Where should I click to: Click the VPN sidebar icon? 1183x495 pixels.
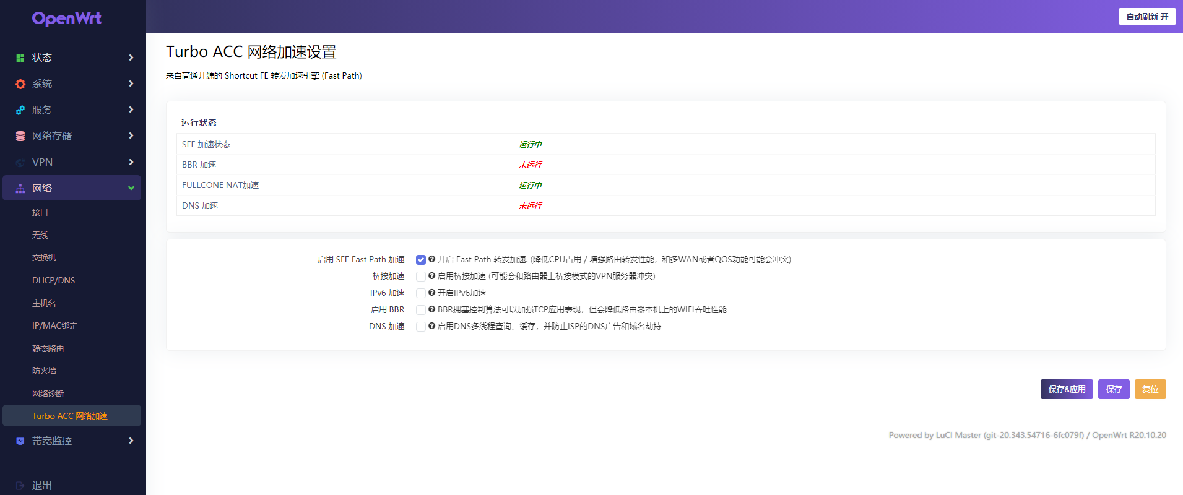20,162
